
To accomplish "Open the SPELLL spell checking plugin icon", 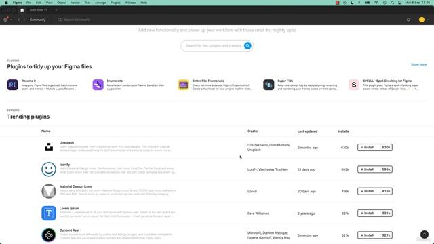I will [354, 85].
